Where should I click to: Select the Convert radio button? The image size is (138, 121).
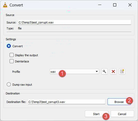pyautogui.click(x=9, y=46)
